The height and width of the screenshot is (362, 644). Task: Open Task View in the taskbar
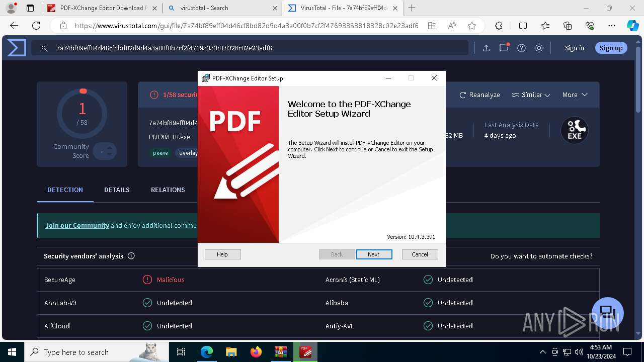coord(181,352)
